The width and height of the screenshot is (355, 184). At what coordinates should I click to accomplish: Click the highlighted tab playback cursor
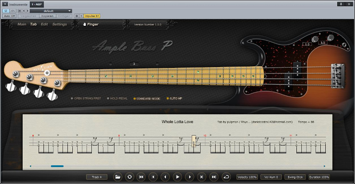[194, 141]
